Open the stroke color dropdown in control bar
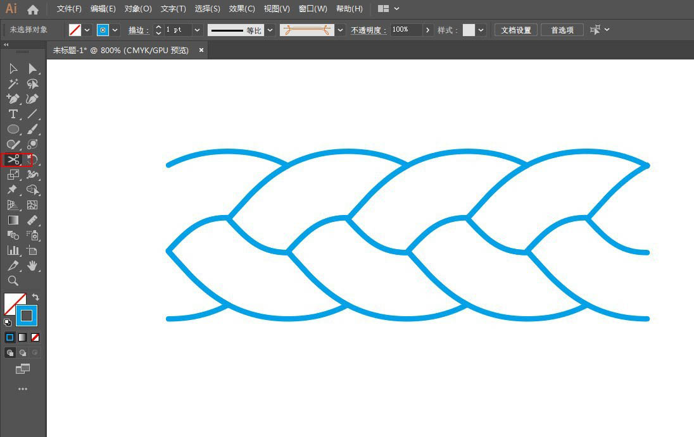Screen dimensions: 694x437 (115, 30)
